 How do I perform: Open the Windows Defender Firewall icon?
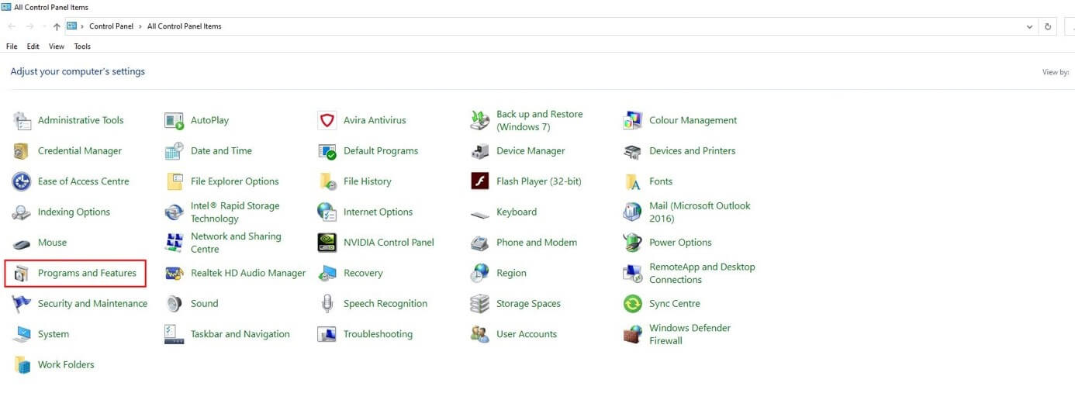(x=633, y=335)
